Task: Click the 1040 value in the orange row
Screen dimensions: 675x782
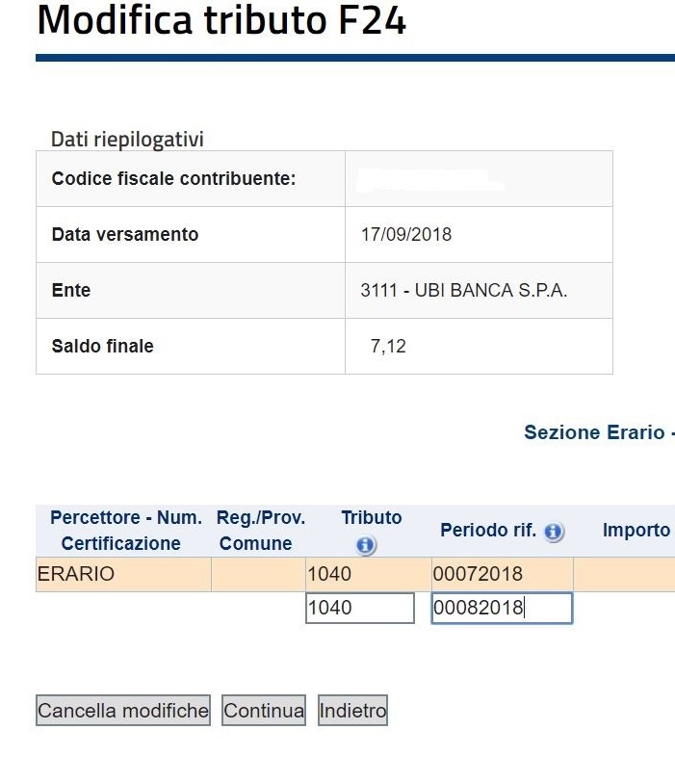Action: [329, 574]
